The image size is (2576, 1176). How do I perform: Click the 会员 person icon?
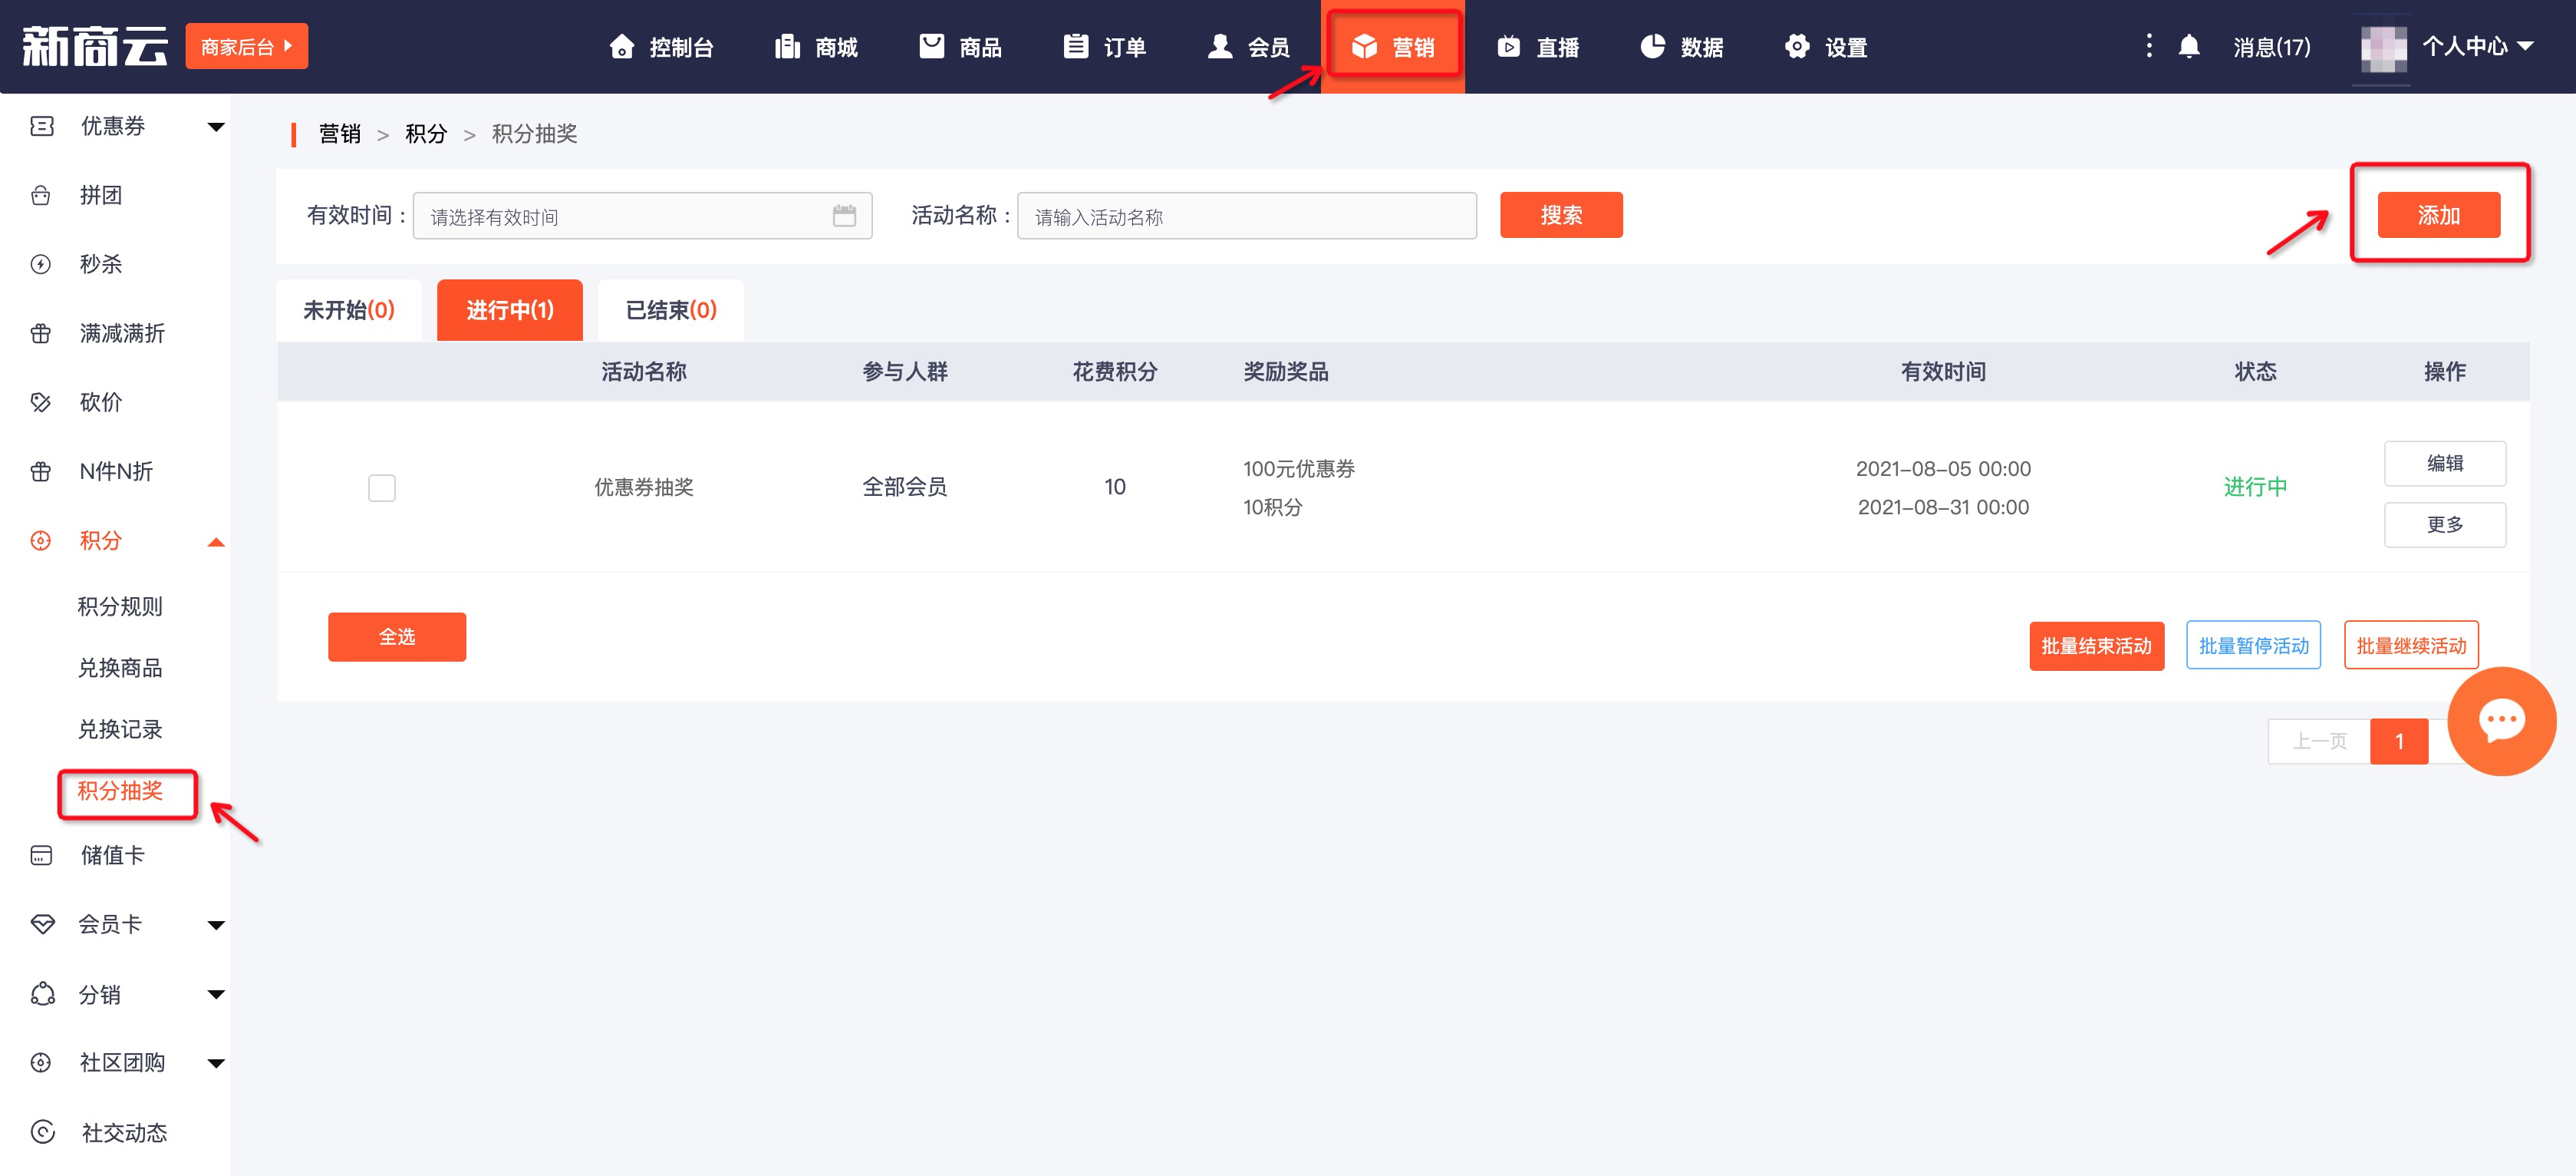(x=1219, y=47)
